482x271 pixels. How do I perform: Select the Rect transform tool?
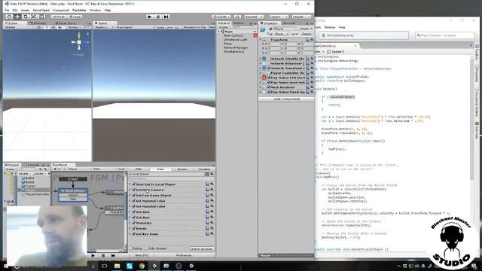tap(41, 17)
